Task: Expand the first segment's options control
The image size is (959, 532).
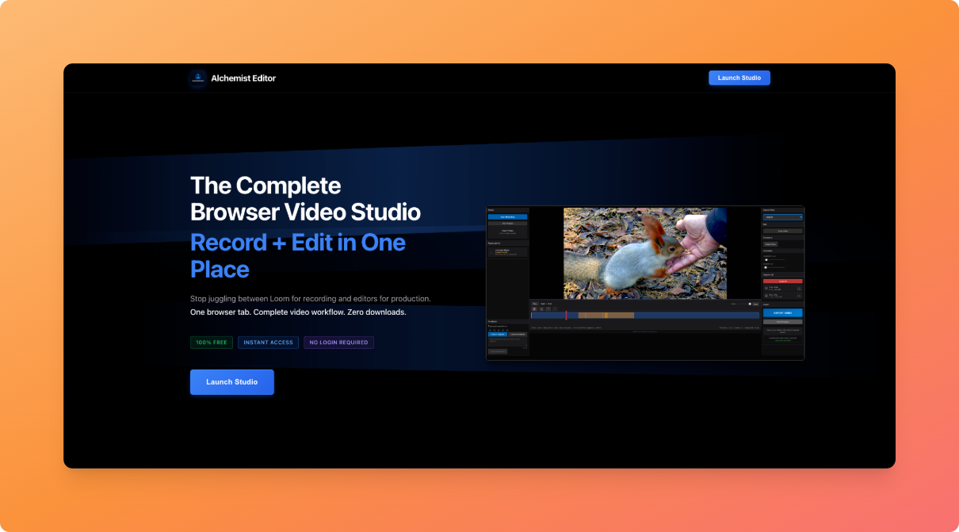Action: [799, 288]
